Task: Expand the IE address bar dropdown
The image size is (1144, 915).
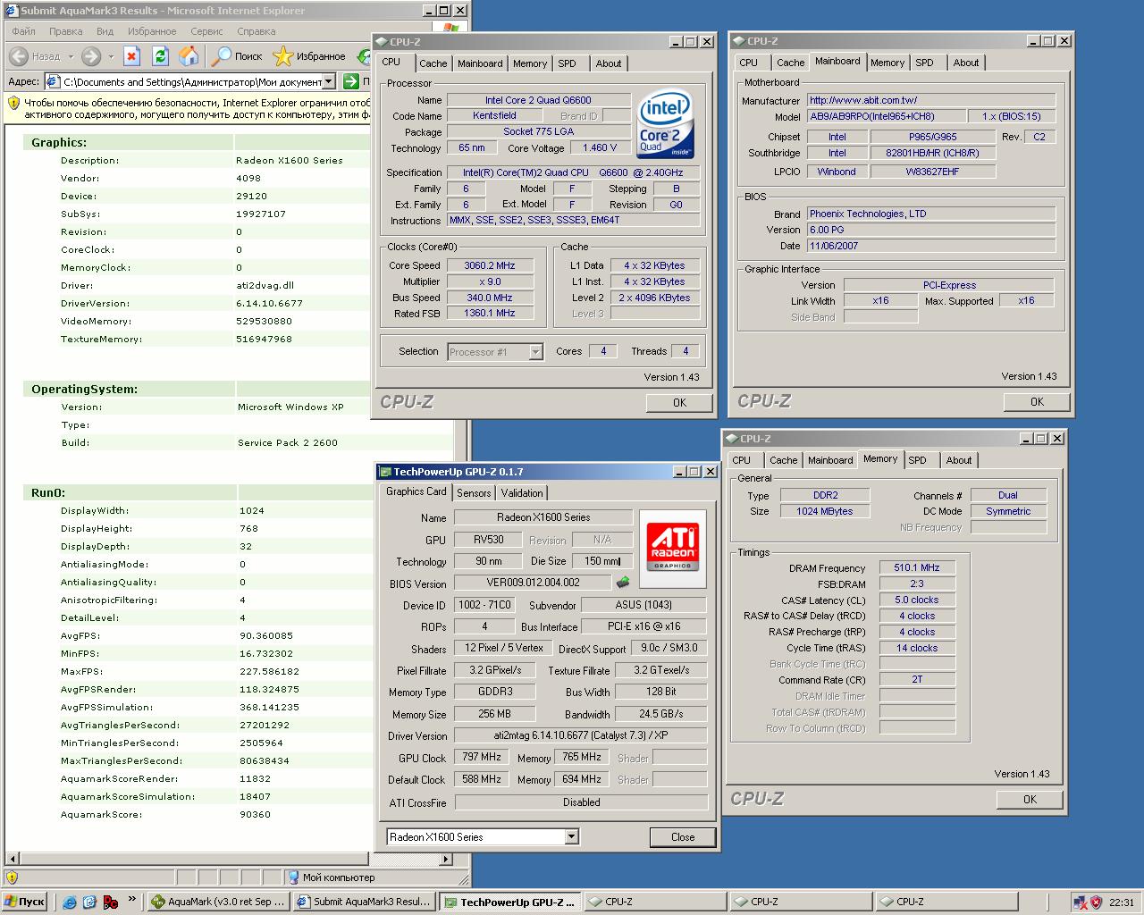Action: coord(328,81)
